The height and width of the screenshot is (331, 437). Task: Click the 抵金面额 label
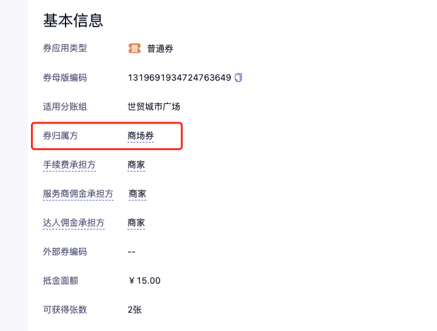[x=61, y=281]
